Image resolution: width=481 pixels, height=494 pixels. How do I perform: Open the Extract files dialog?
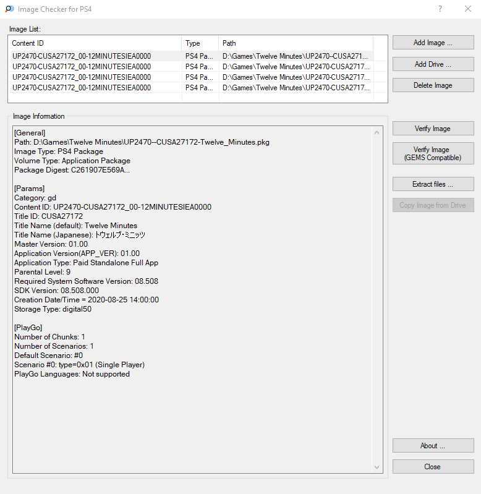pyautogui.click(x=433, y=184)
